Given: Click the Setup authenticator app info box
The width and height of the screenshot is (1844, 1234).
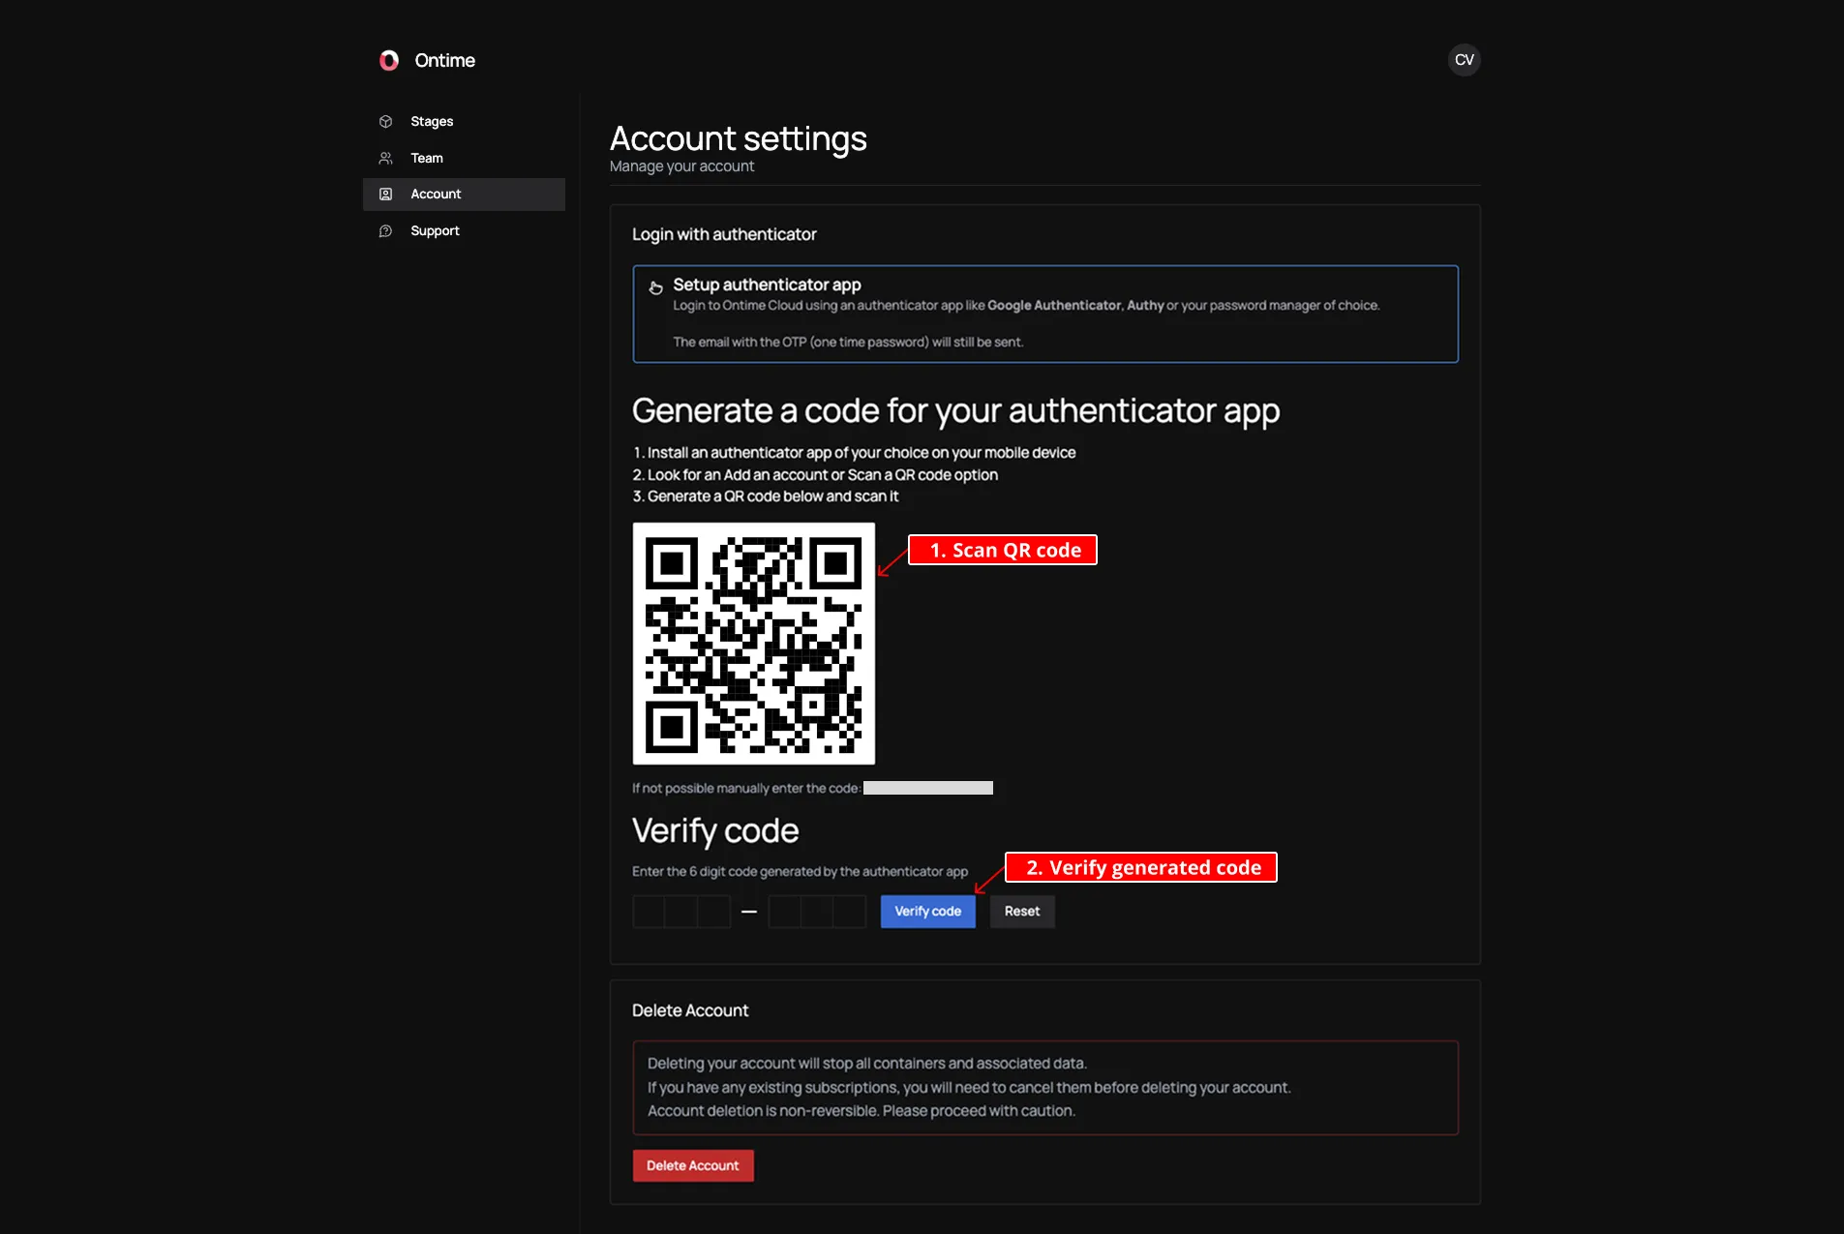Looking at the screenshot, I should [1044, 314].
